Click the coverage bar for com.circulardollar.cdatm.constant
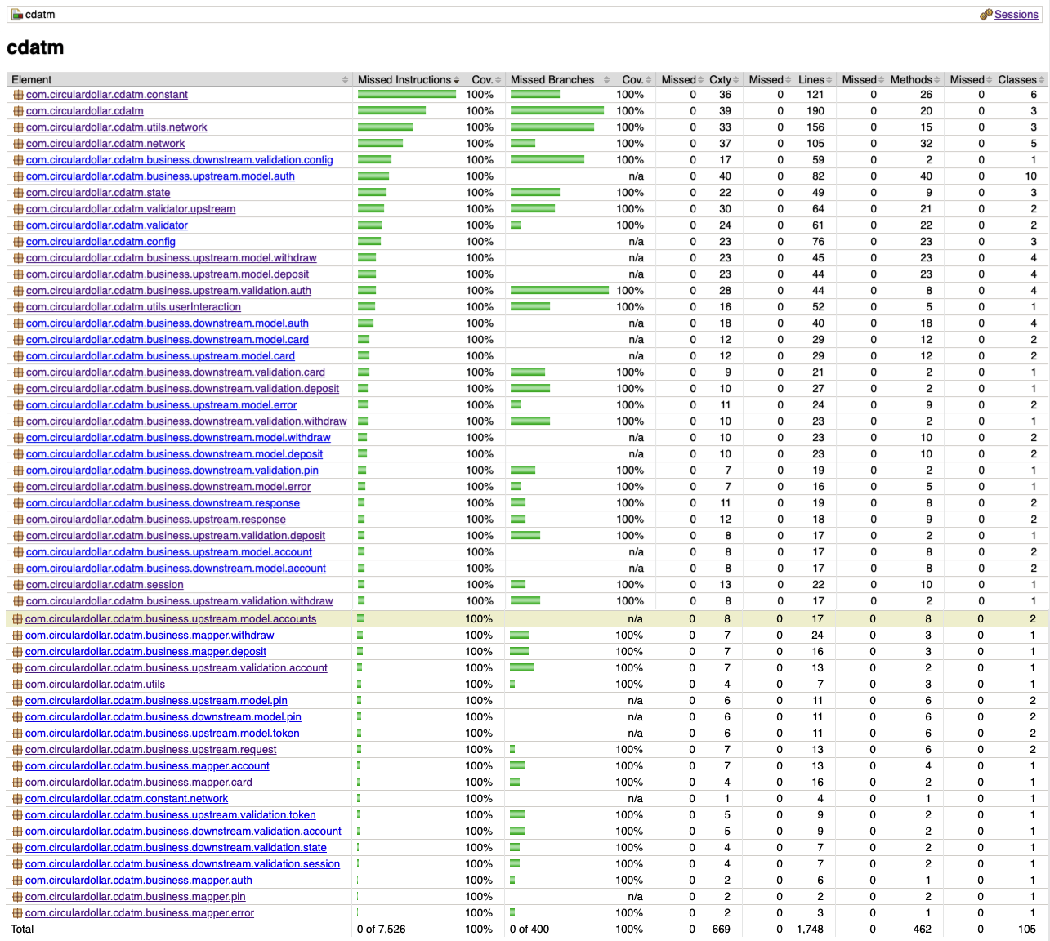This screenshot has width=1050, height=941. tap(406, 94)
